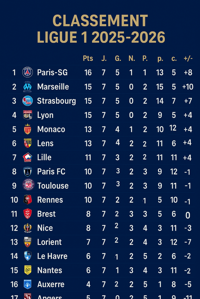This screenshot has width=200, height=299.
Task: Select the Monaco club crest
Action: coord(28,129)
